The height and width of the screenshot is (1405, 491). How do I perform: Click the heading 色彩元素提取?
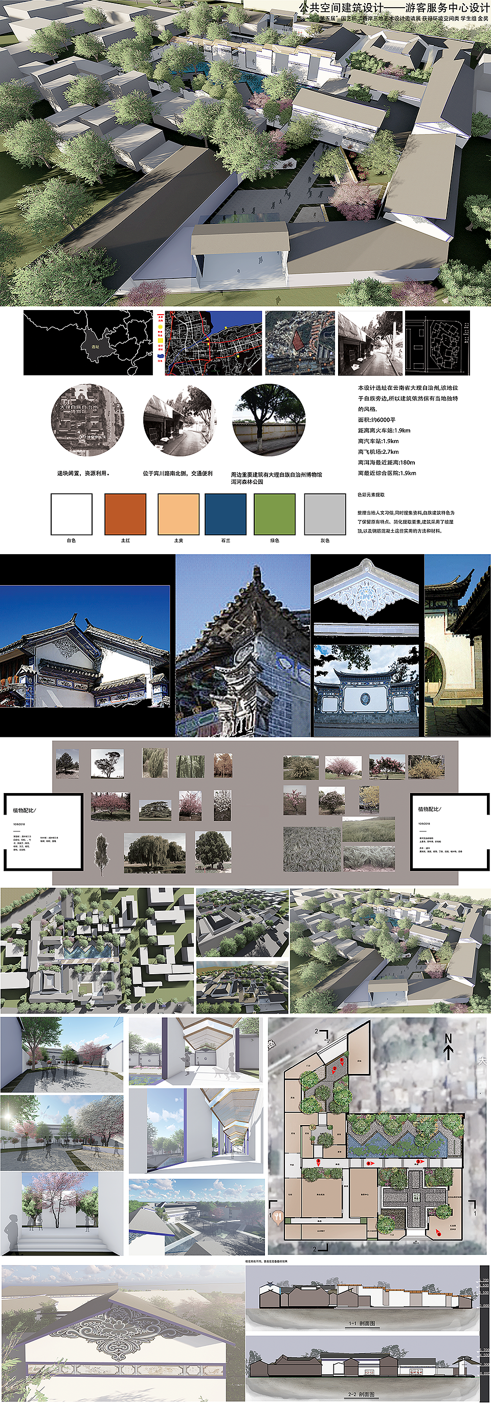click(x=371, y=495)
